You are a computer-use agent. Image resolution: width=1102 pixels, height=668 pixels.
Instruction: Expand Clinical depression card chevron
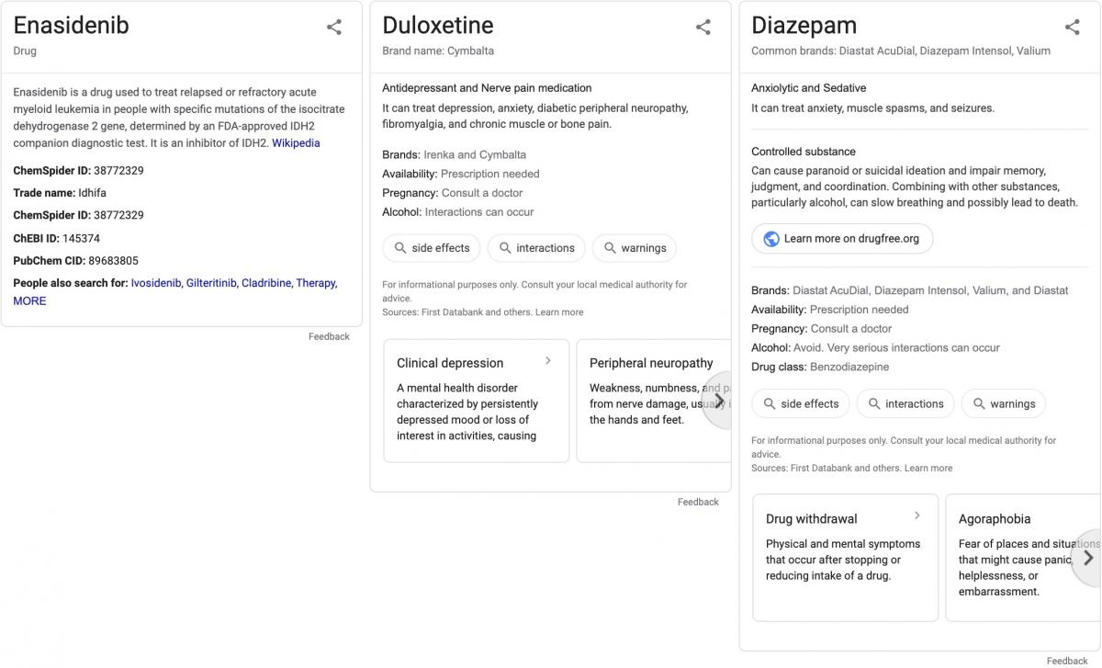tap(548, 361)
